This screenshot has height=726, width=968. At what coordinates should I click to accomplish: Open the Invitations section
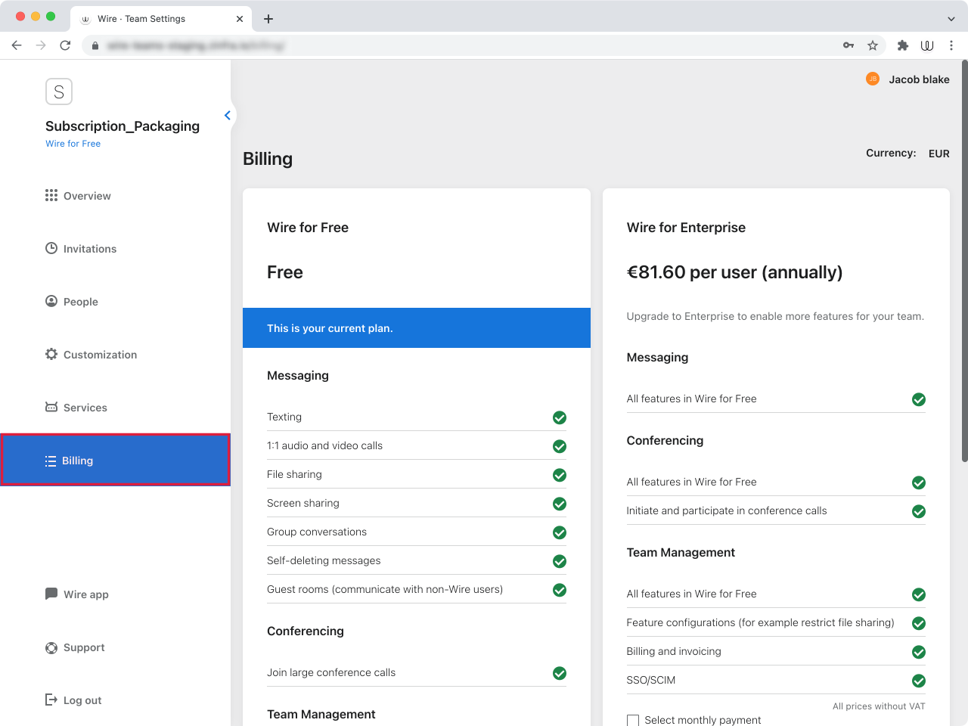point(80,249)
